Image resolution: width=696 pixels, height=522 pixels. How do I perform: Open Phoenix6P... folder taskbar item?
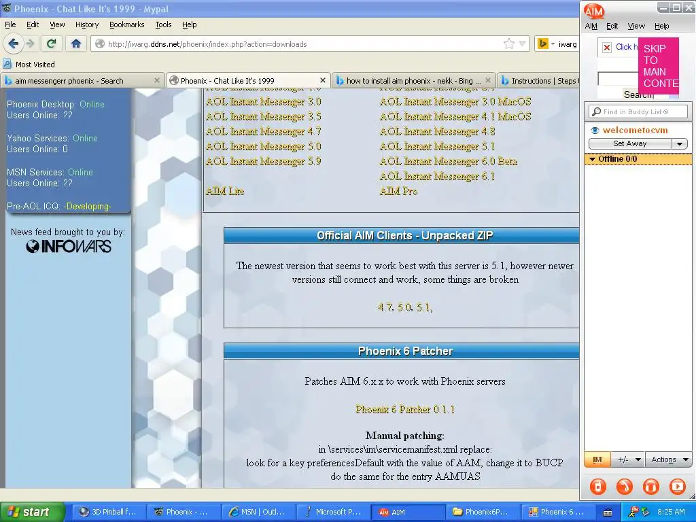(x=482, y=512)
